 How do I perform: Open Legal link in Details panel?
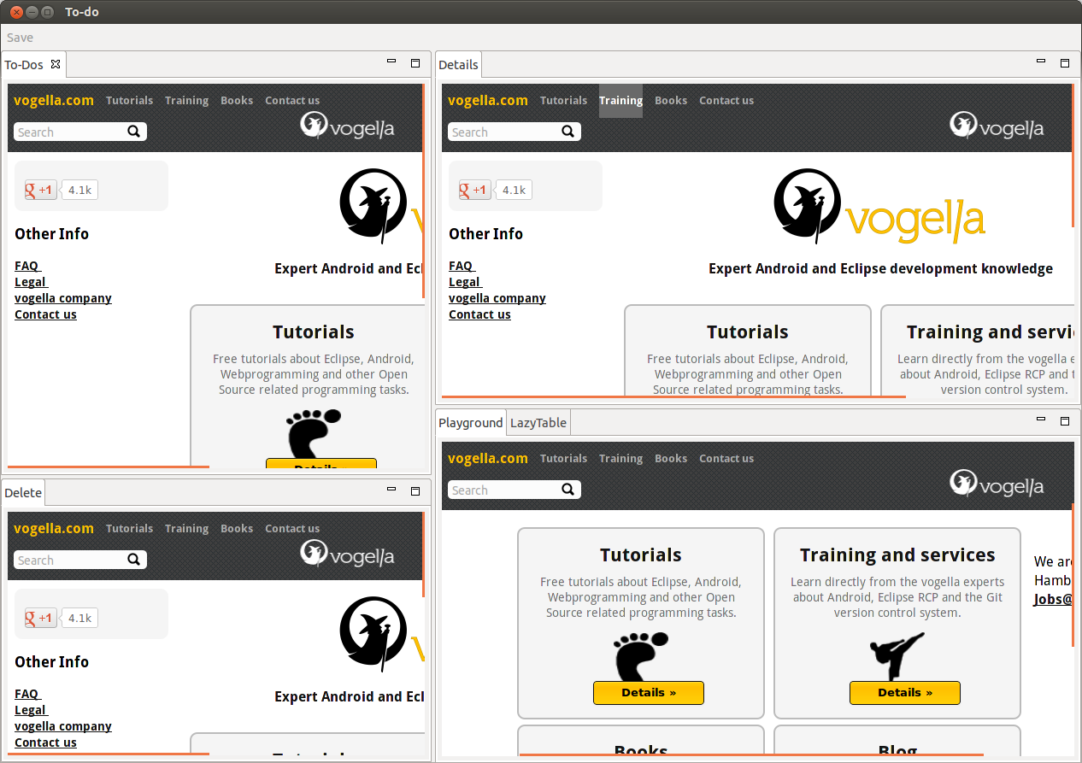tap(464, 282)
